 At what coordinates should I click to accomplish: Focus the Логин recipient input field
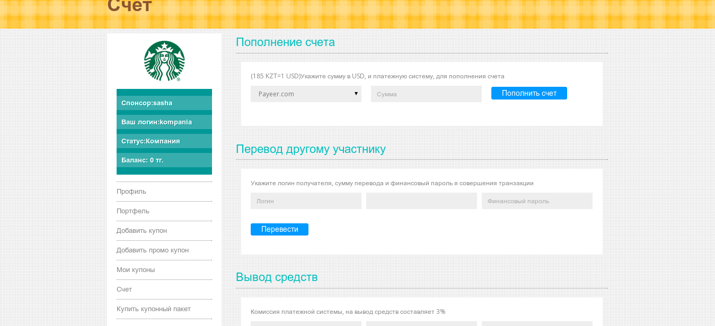click(x=306, y=201)
